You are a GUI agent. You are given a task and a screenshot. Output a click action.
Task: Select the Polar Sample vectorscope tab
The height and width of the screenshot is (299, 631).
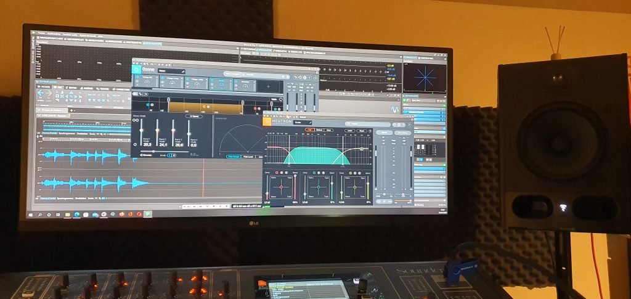click(x=232, y=157)
